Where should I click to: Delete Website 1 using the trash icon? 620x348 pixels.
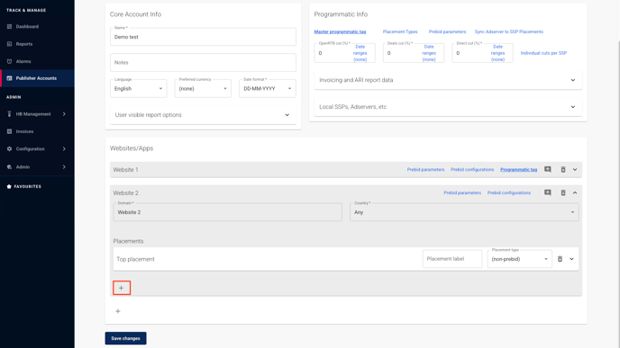563,170
